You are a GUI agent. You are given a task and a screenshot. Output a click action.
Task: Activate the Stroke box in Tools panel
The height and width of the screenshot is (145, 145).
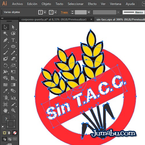11,124
